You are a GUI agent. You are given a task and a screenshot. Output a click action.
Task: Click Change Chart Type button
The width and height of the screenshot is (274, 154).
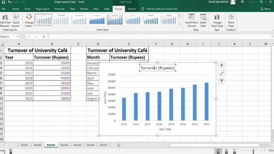(217, 21)
